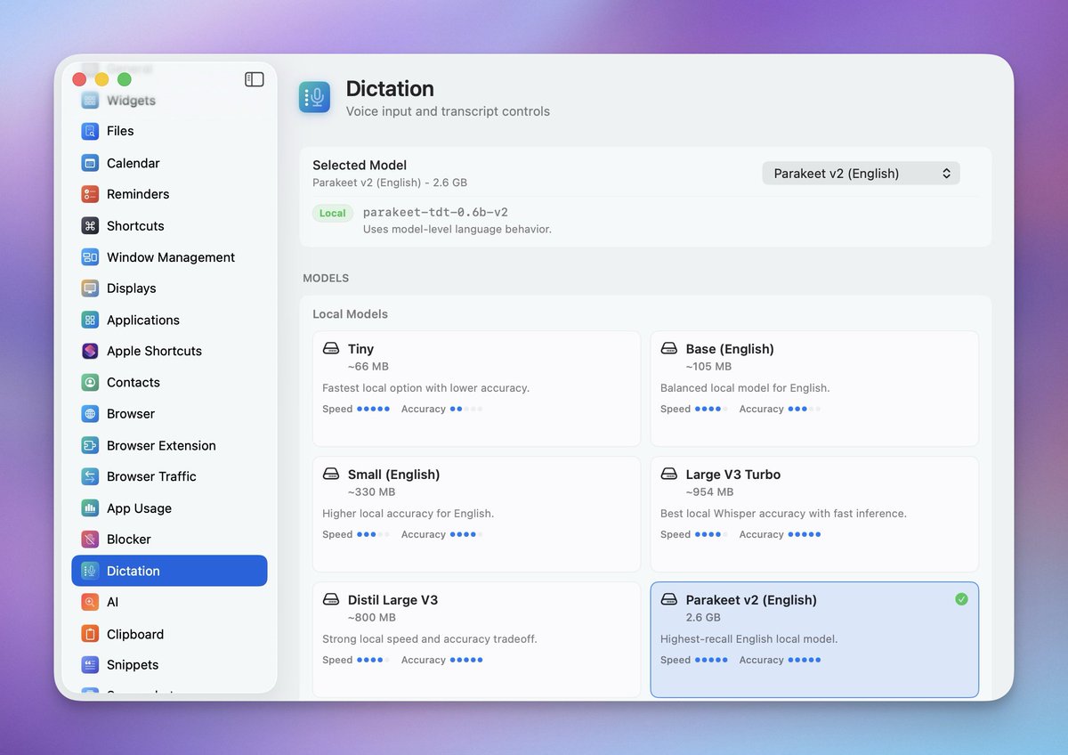Click the Files sidebar icon
This screenshot has width=1068, height=755.
pos(90,131)
